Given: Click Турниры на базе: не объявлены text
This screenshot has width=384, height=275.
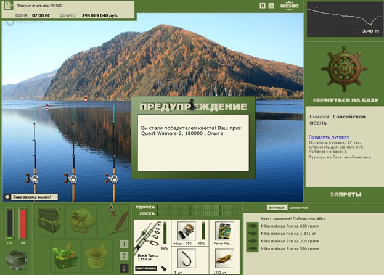Looking at the screenshot, I should [340, 157].
